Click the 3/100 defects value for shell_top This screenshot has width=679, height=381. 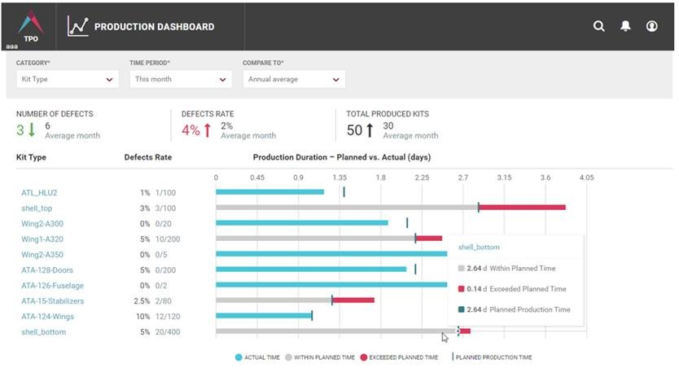tap(165, 208)
